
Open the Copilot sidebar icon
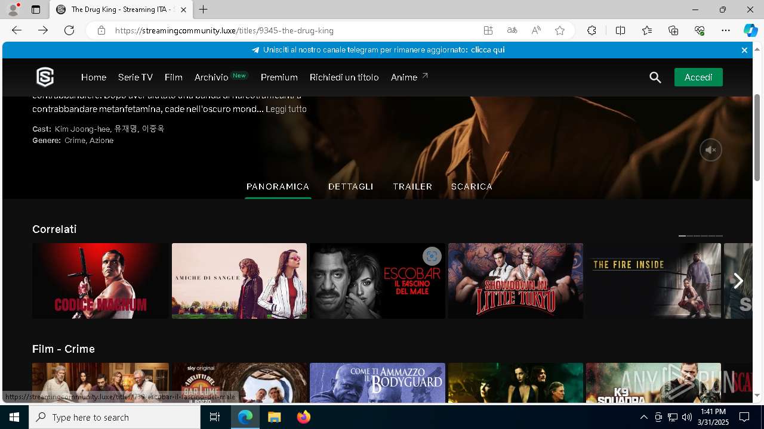[750, 30]
